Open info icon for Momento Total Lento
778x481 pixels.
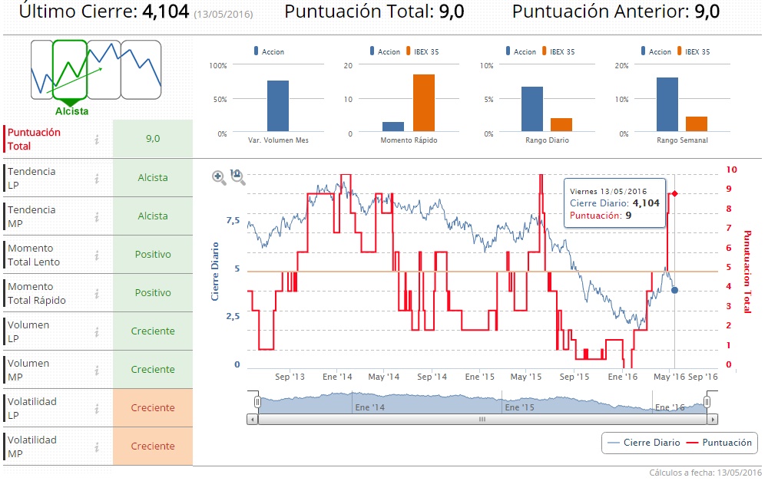[97, 255]
